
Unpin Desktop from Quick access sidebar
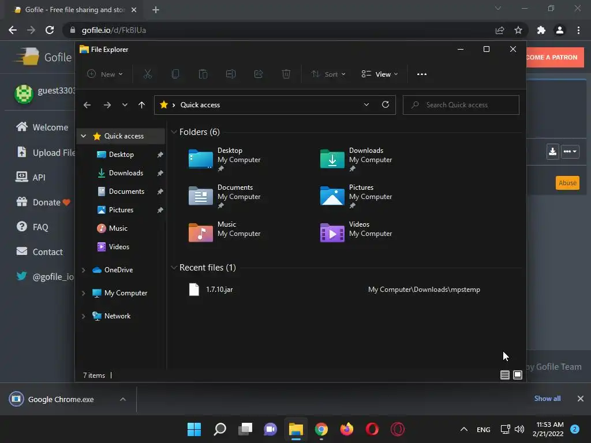point(160,155)
